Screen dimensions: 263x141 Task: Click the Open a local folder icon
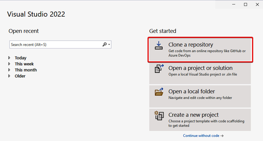tap(159, 92)
